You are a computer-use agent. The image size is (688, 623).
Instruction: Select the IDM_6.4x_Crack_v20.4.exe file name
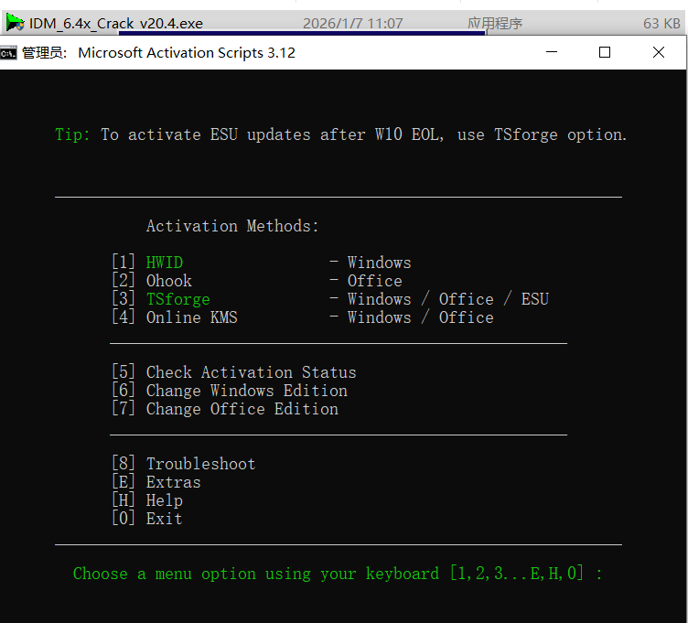point(116,23)
